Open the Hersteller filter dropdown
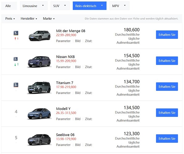 [x=29, y=18]
